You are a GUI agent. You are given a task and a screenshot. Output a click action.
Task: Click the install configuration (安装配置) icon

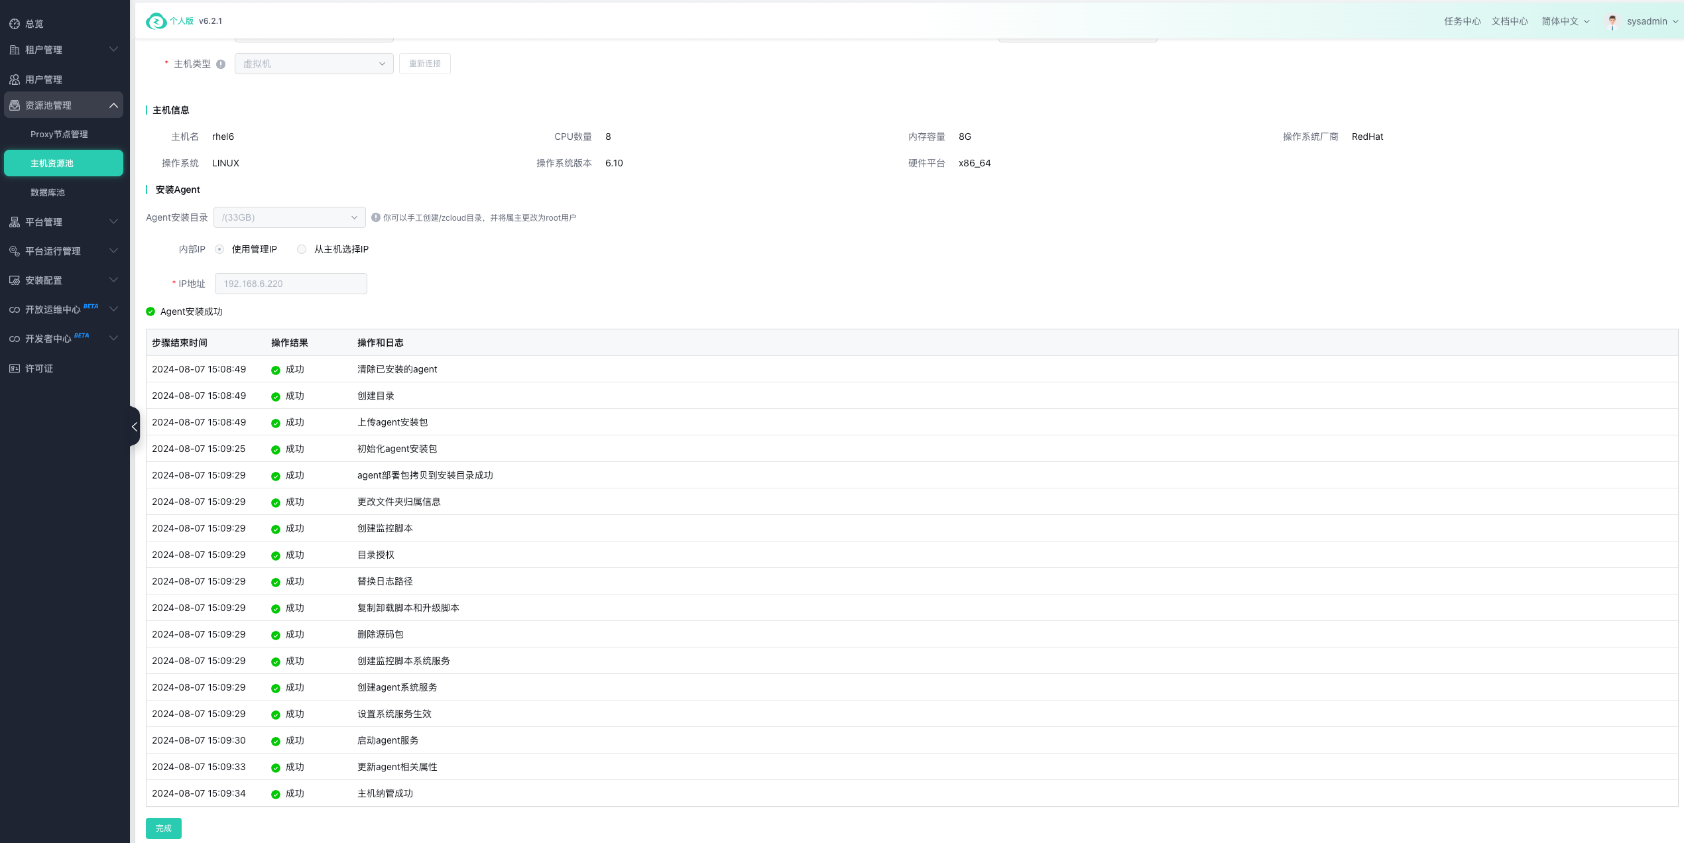(15, 280)
